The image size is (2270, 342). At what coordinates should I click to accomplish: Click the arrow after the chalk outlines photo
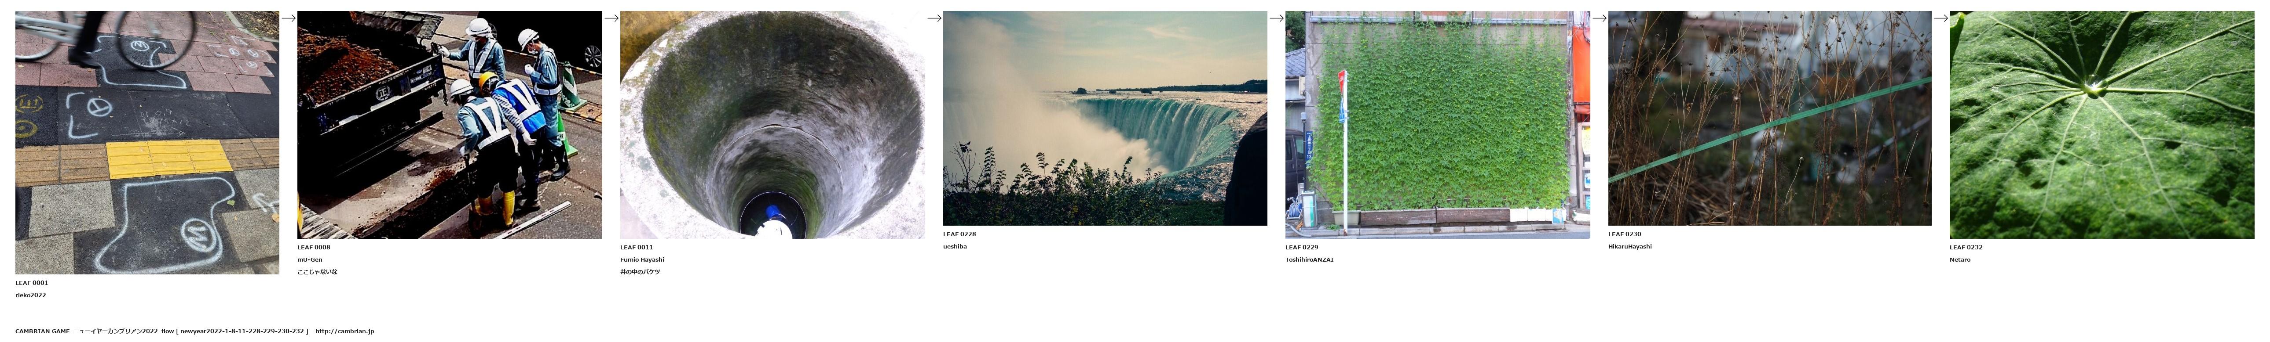click(288, 18)
